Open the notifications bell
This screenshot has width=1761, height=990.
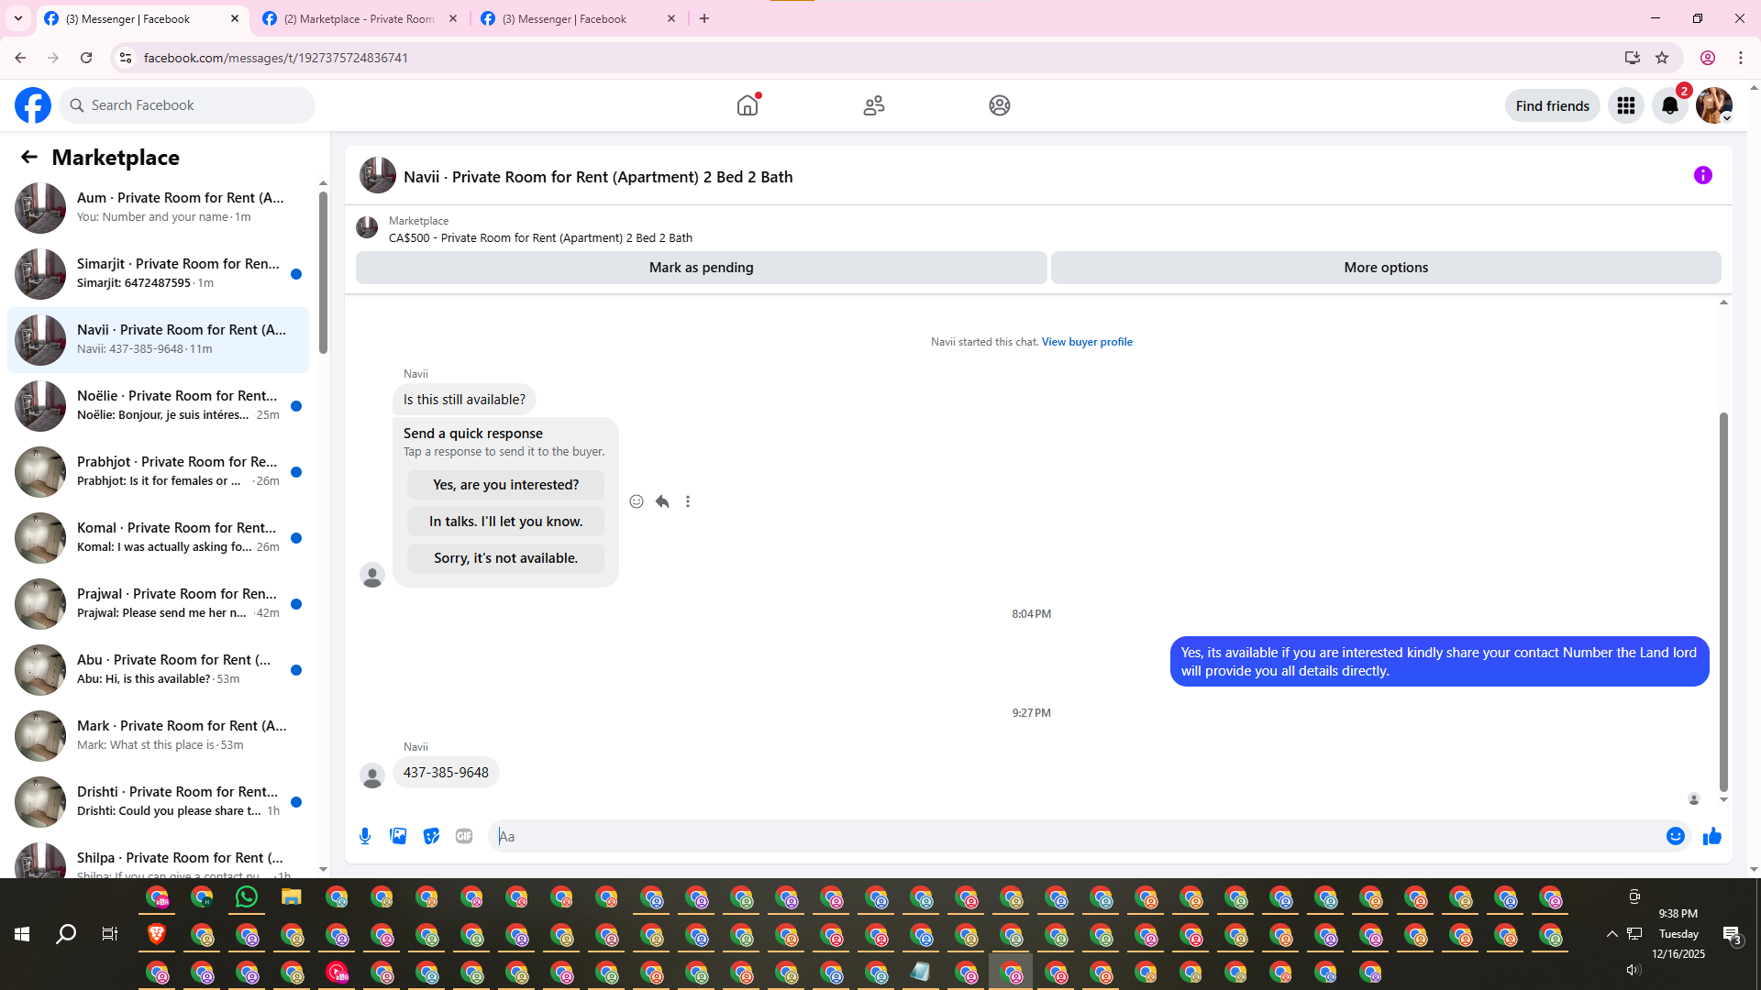[1670, 105]
